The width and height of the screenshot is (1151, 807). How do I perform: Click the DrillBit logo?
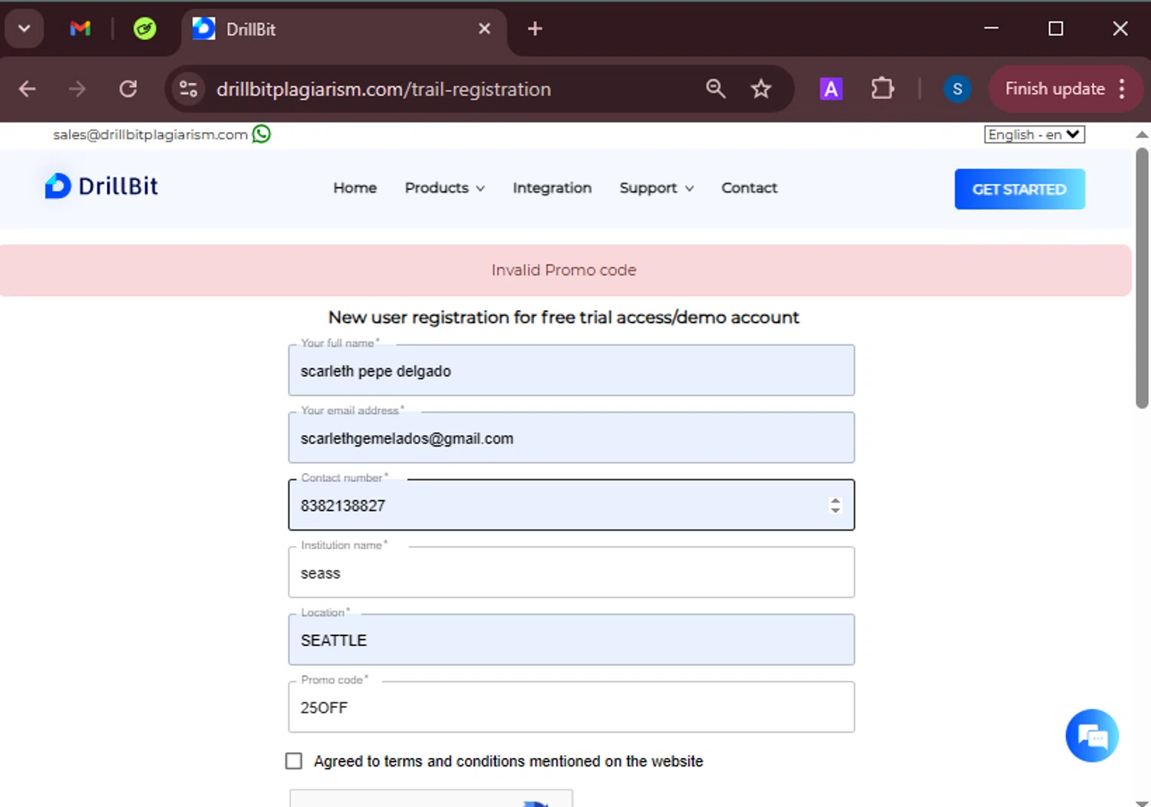[x=101, y=186]
